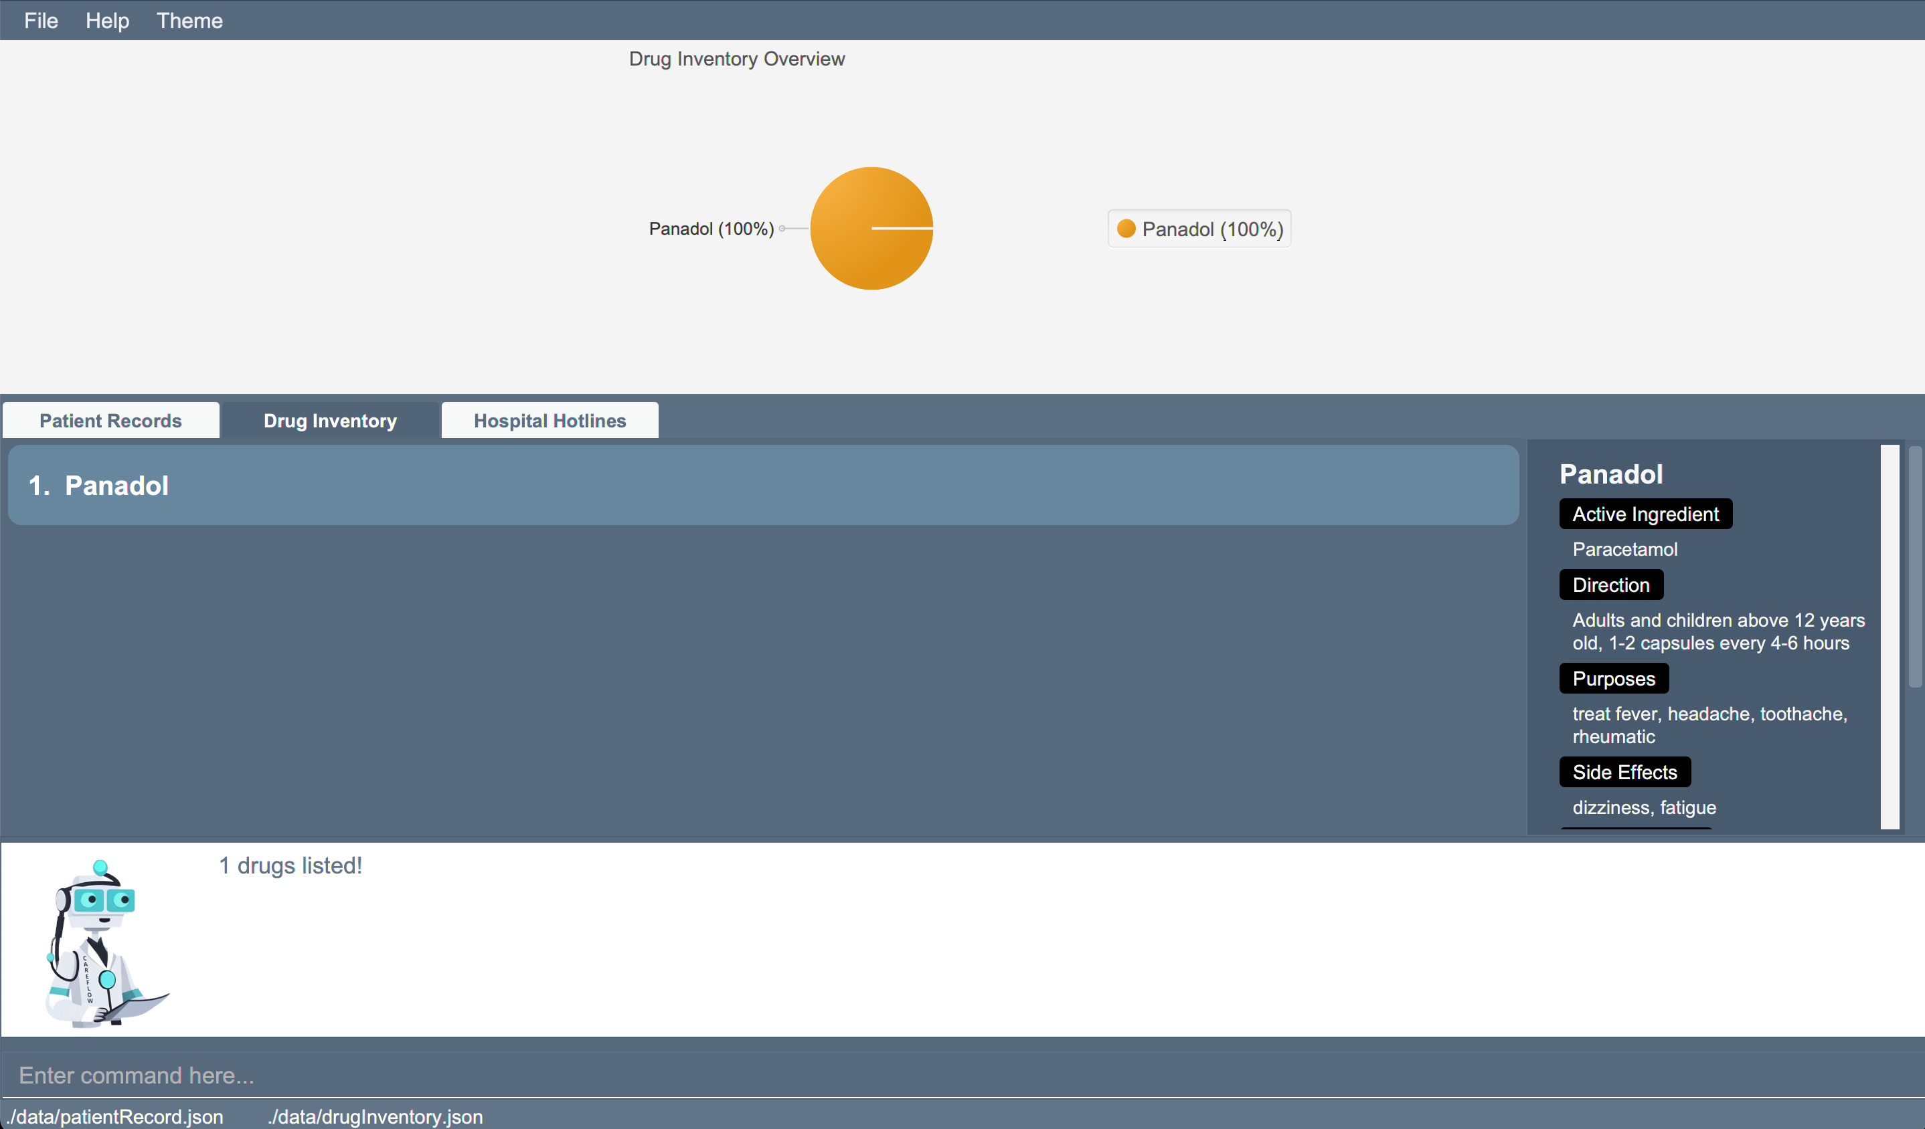This screenshot has width=1925, height=1129.
Task: Click the orange Panadol pie chart slice
Action: point(871,228)
